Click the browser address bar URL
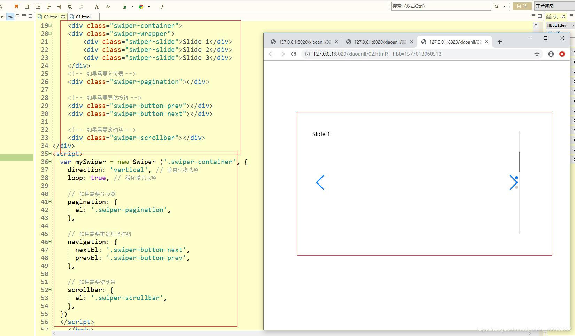Screen dimensions: 575x336 click(377, 54)
